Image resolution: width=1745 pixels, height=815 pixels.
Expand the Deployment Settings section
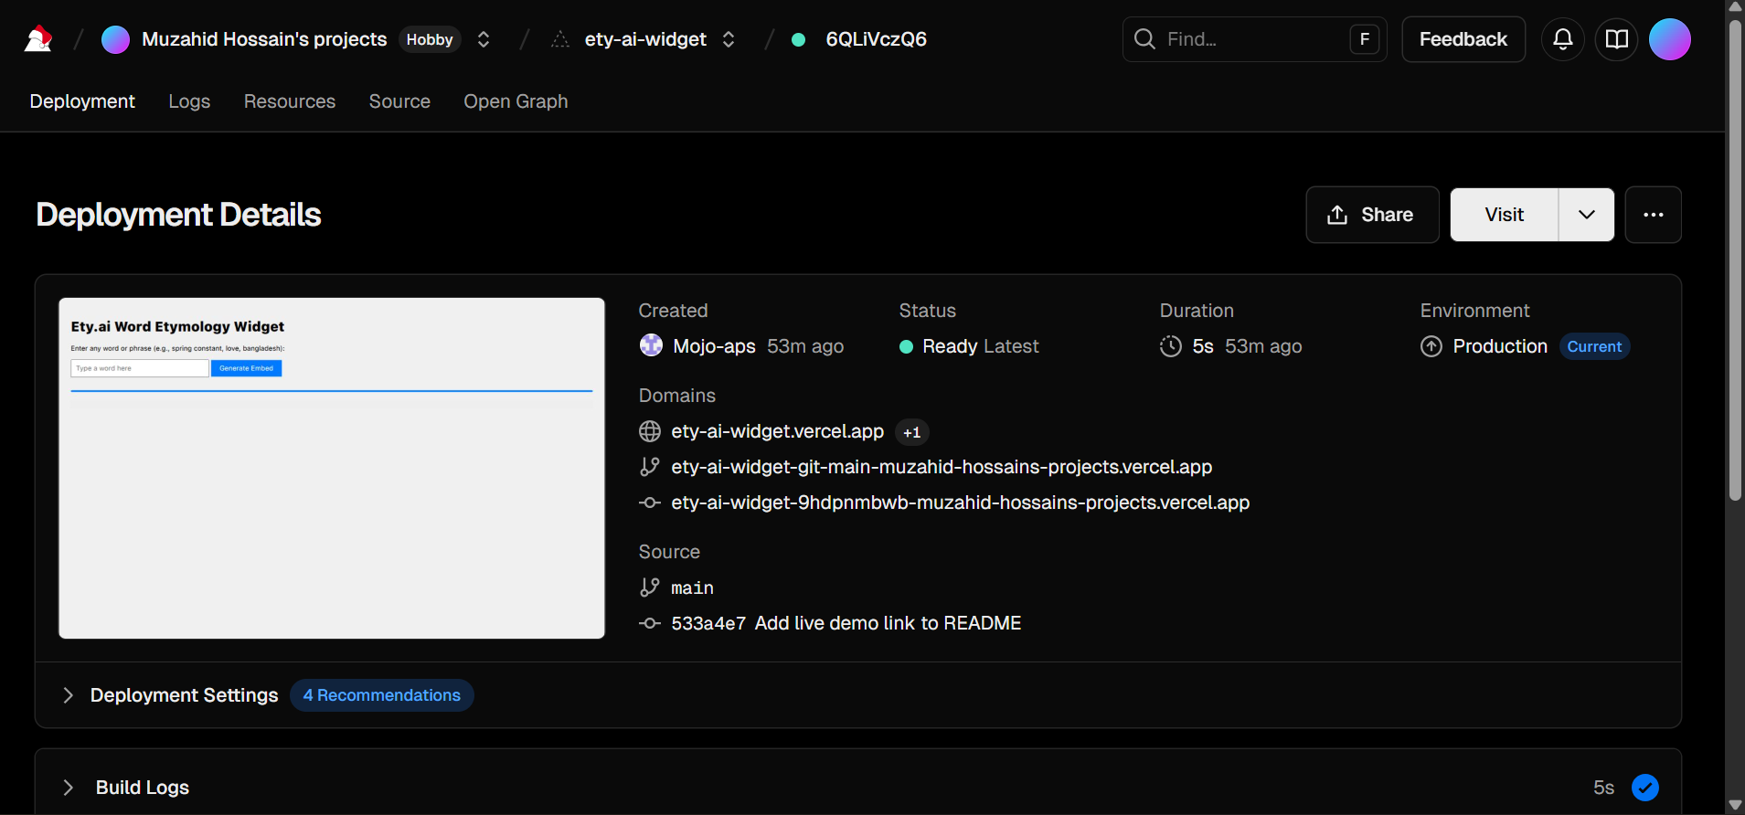tap(184, 695)
